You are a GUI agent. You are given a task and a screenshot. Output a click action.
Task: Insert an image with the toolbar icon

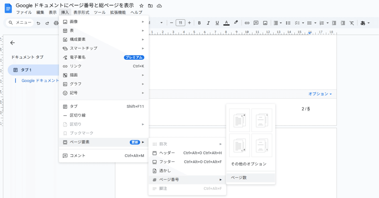tap(265, 23)
